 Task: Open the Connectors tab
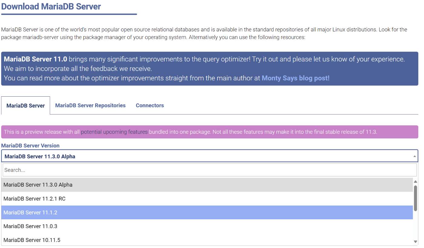point(150,105)
